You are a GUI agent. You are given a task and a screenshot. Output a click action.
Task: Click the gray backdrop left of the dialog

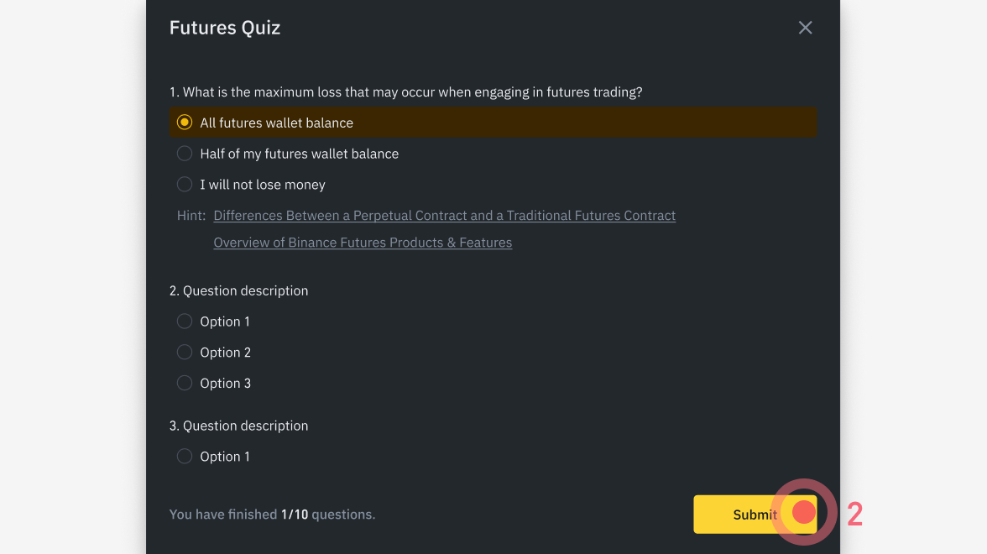[x=72, y=277]
